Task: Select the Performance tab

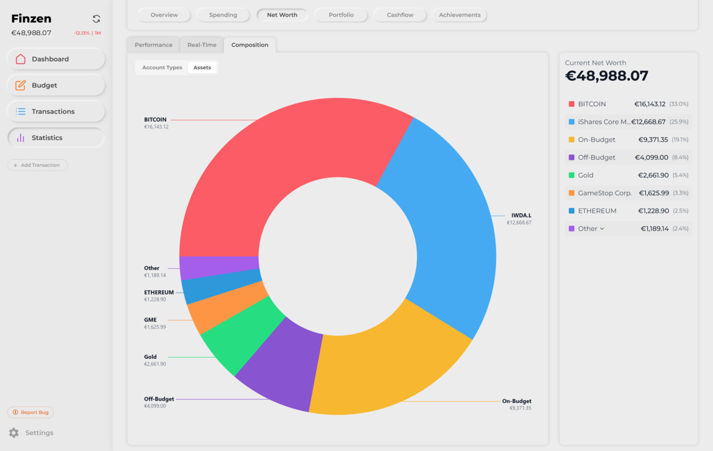Action: 153,45
